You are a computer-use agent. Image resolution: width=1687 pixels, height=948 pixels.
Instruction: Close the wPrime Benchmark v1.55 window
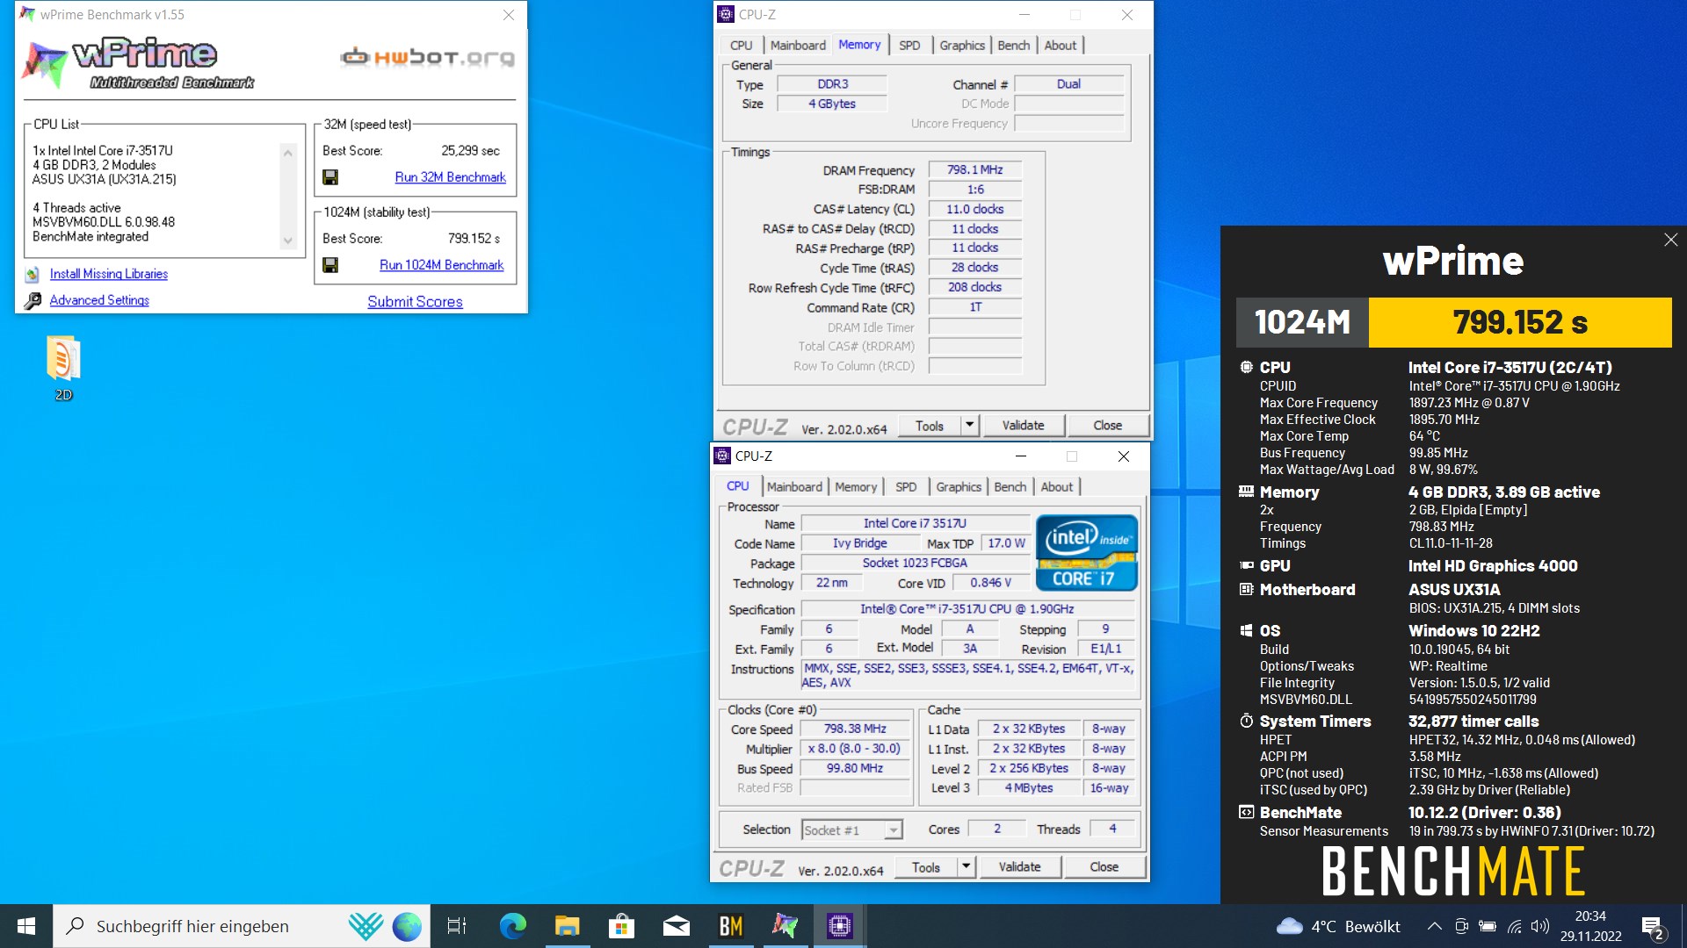(x=509, y=15)
